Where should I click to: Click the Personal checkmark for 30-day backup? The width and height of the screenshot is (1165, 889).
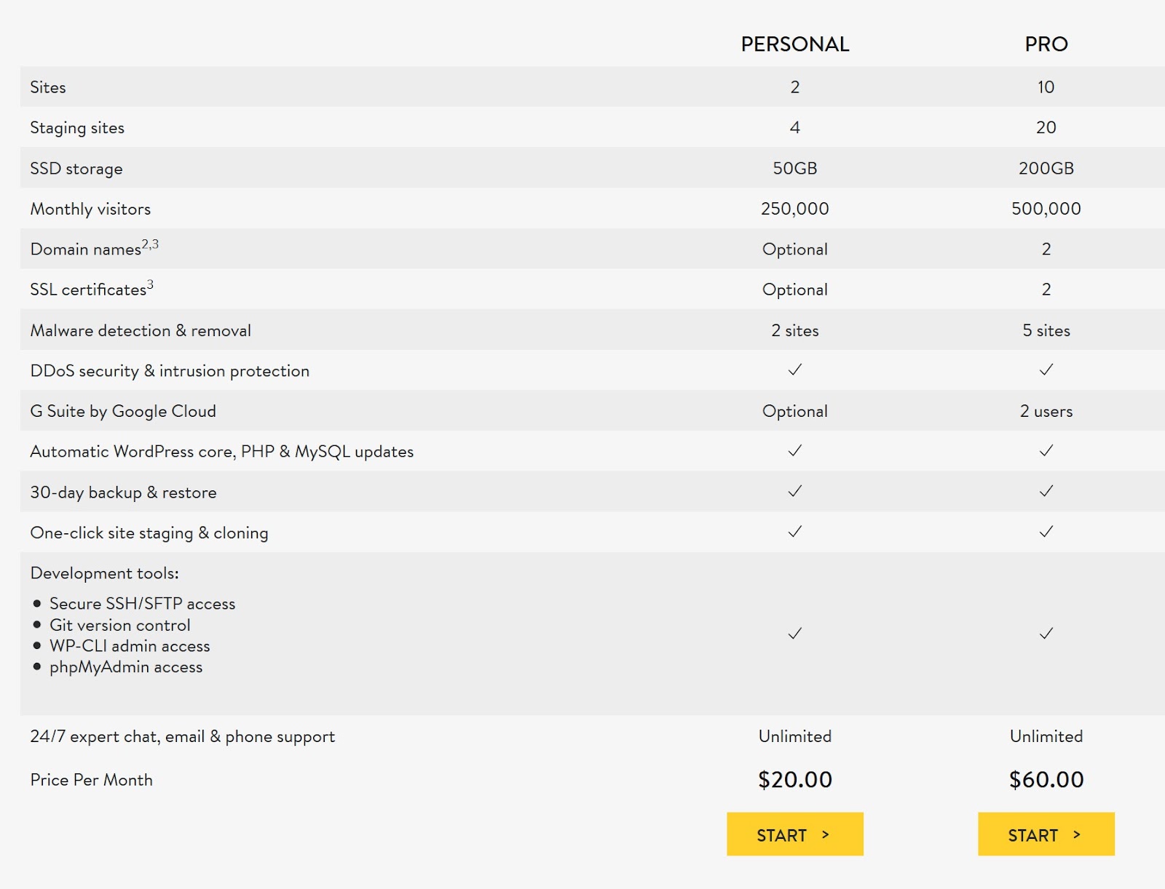point(795,491)
